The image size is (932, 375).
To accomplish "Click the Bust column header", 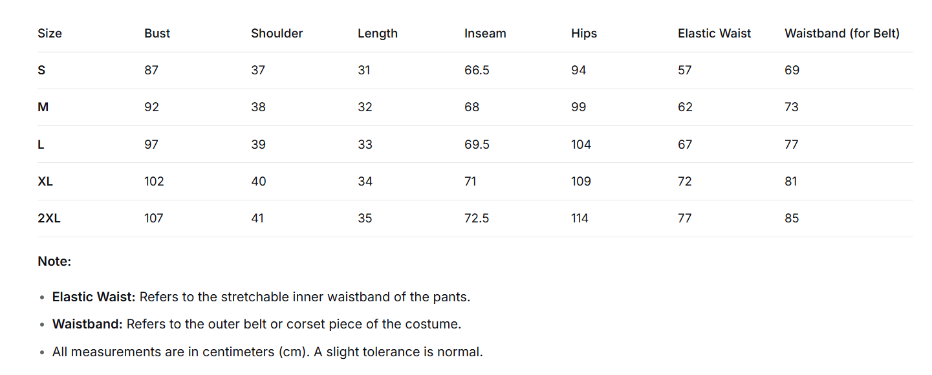I will [x=157, y=34].
